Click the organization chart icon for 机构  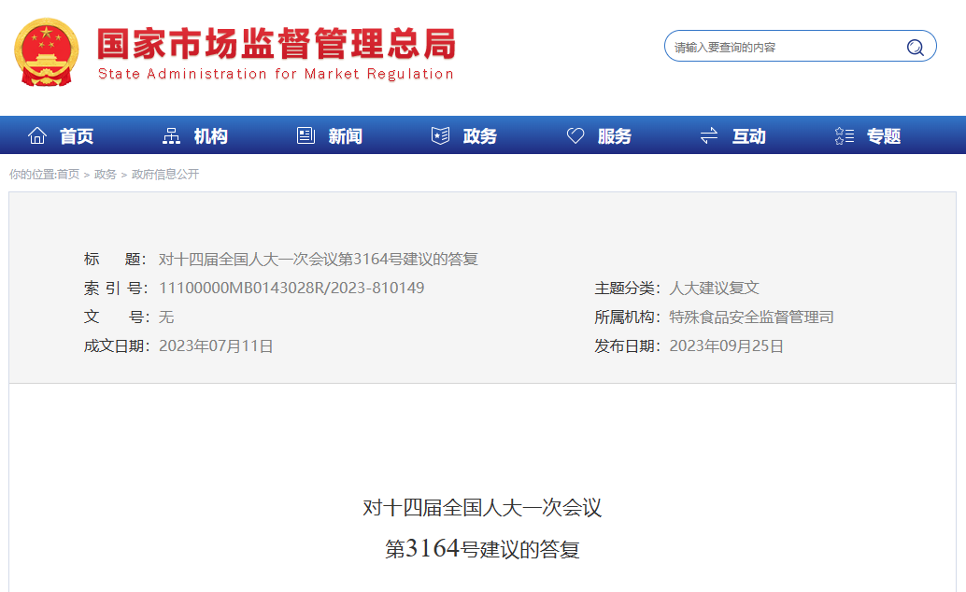171,136
